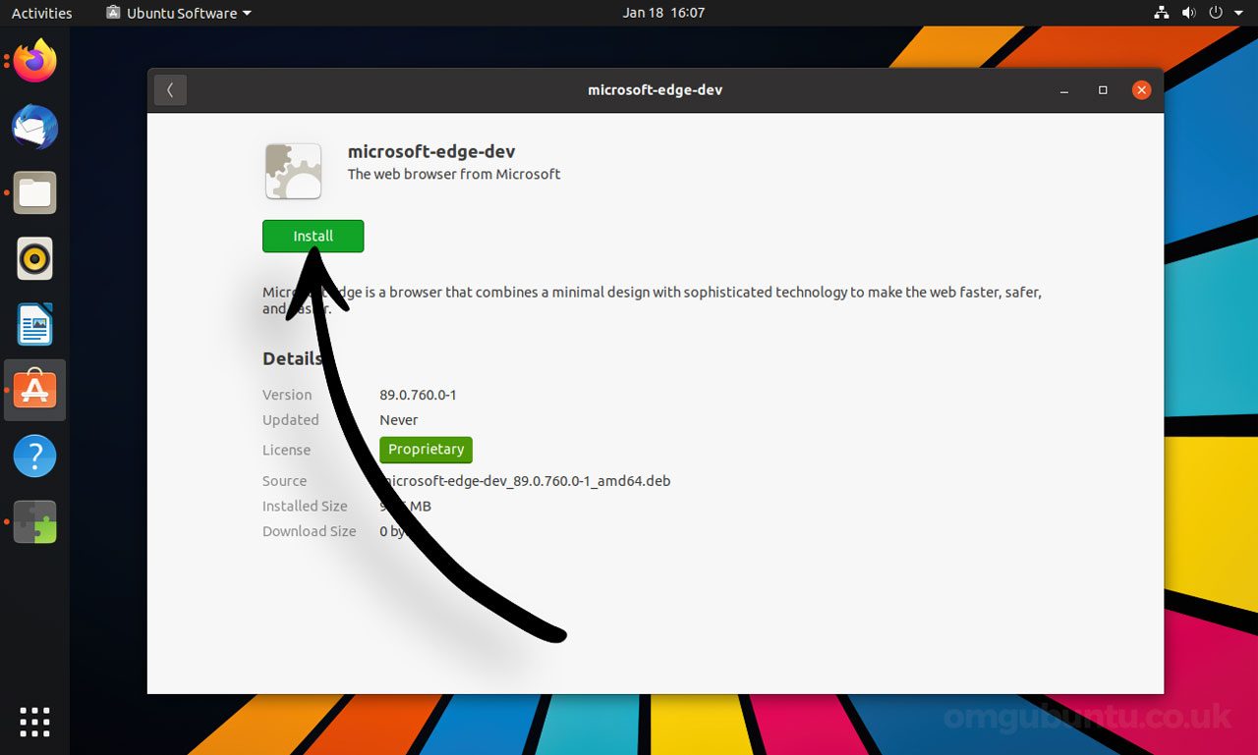Click the 'microsoft-edge-dev' app name heading
Screen dimensions: 1258x755
pyautogui.click(x=431, y=151)
